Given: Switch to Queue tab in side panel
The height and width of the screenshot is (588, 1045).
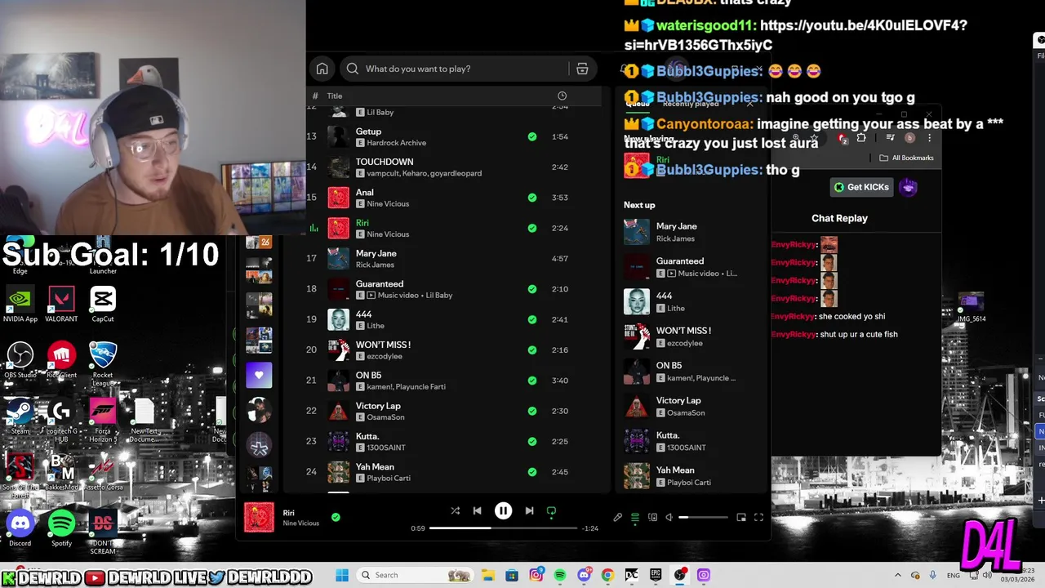Looking at the screenshot, I should [x=638, y=104].
